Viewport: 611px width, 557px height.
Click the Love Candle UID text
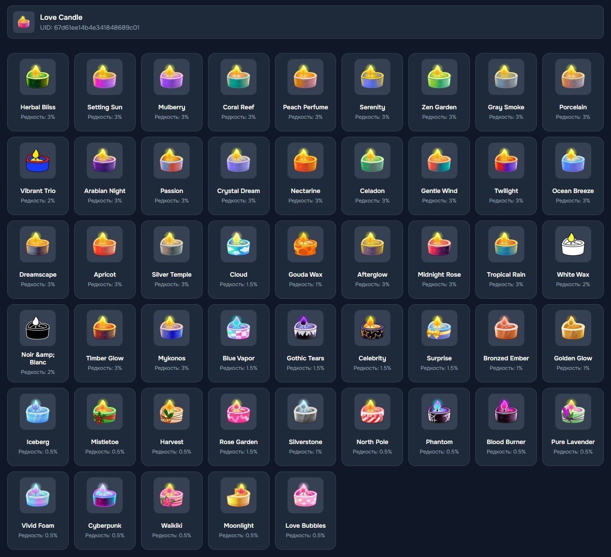point(89,27)
